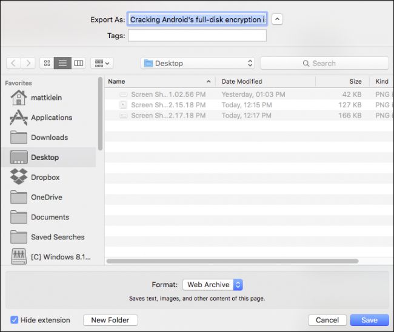This screenshot has width=394, height=332.
Task: Click the Save button
Action: click(369, 320)
